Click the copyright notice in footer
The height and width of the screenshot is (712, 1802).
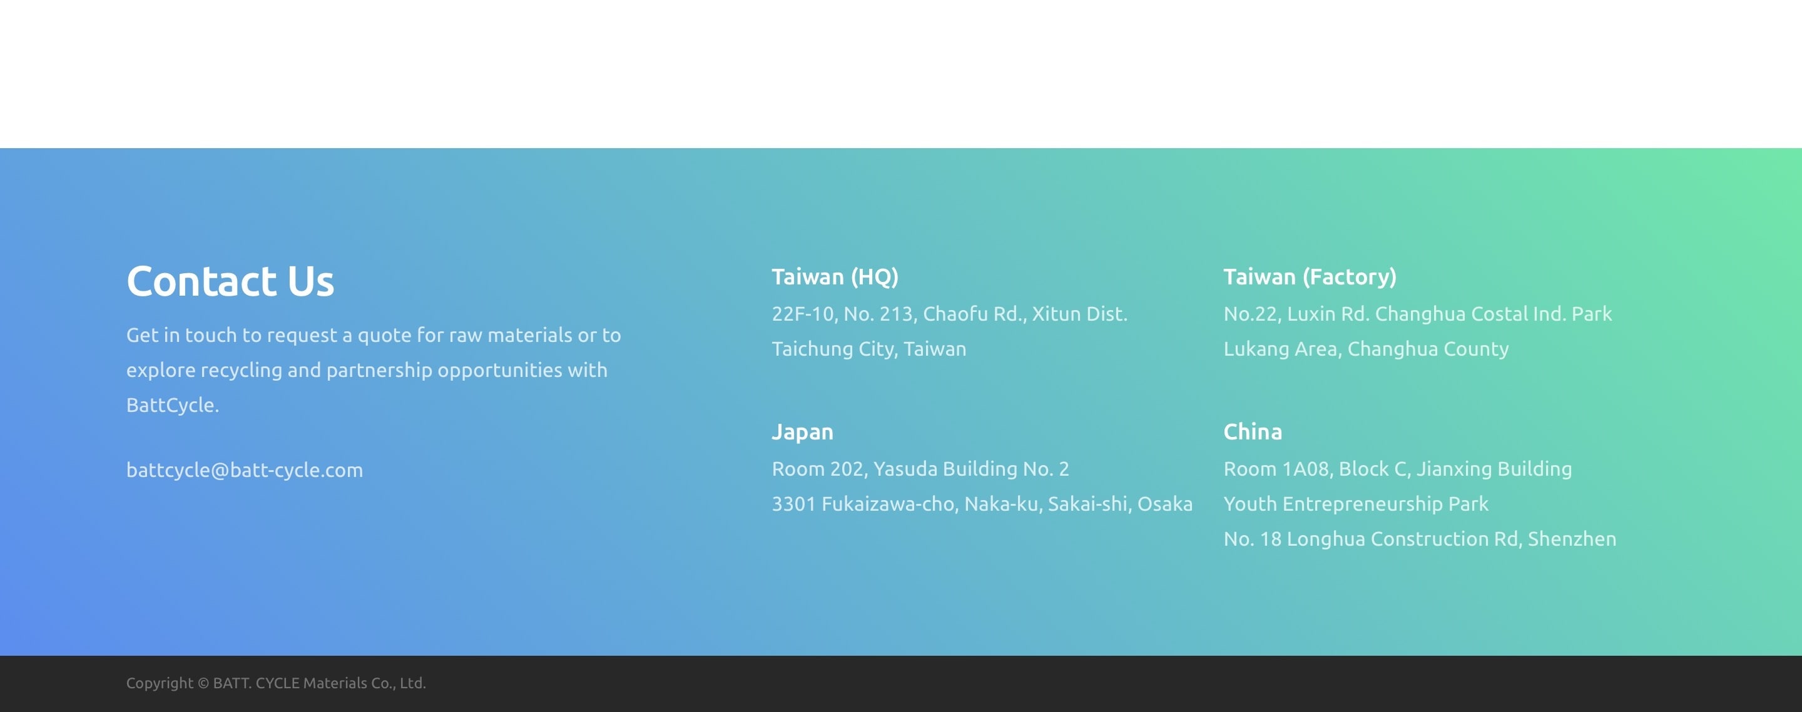(x=275, y=683)
